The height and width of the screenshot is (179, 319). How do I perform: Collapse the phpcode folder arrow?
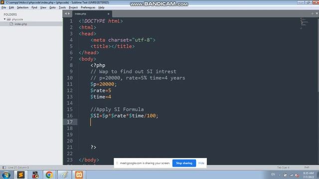coord(4,19)
